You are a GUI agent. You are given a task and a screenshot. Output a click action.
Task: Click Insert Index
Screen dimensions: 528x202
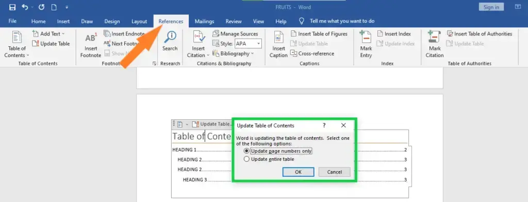coord(394,33)
